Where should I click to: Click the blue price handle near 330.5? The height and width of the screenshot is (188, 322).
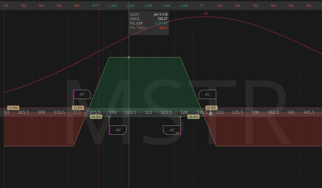[x=211, y=113]
